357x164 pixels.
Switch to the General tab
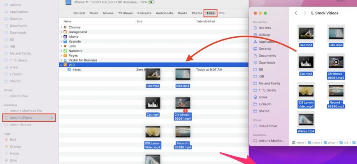pyautogui.click(x=79, y=13)
